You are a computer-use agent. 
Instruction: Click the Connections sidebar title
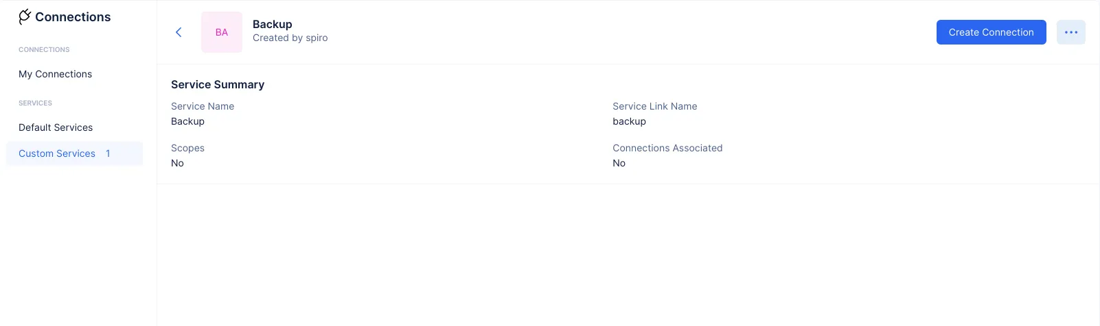coord(73,17)
